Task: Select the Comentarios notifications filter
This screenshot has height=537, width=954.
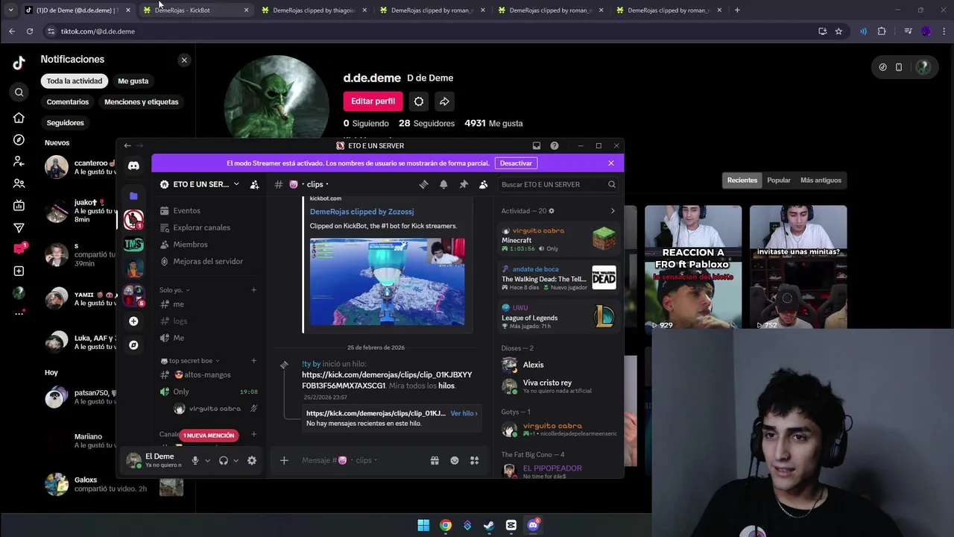Action: [x=67, y=101]
